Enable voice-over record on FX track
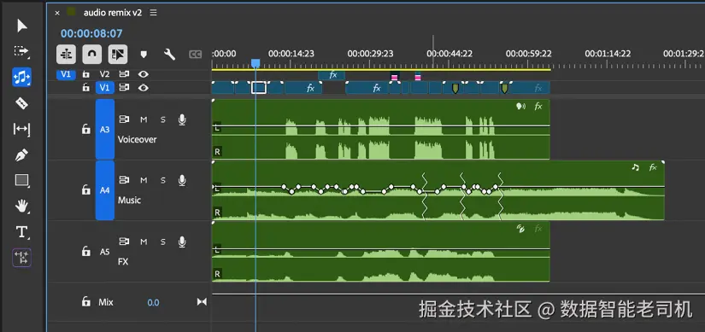 point(182,242)
